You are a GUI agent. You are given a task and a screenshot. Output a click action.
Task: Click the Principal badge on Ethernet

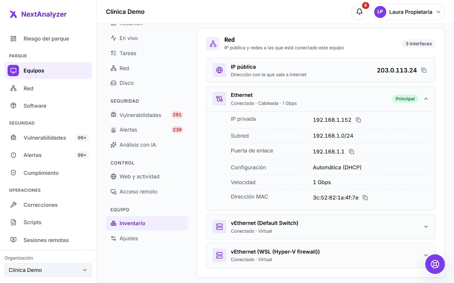[x=405, y=99]
